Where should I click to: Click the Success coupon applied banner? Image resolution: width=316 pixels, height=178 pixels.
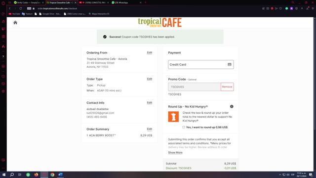160,37
